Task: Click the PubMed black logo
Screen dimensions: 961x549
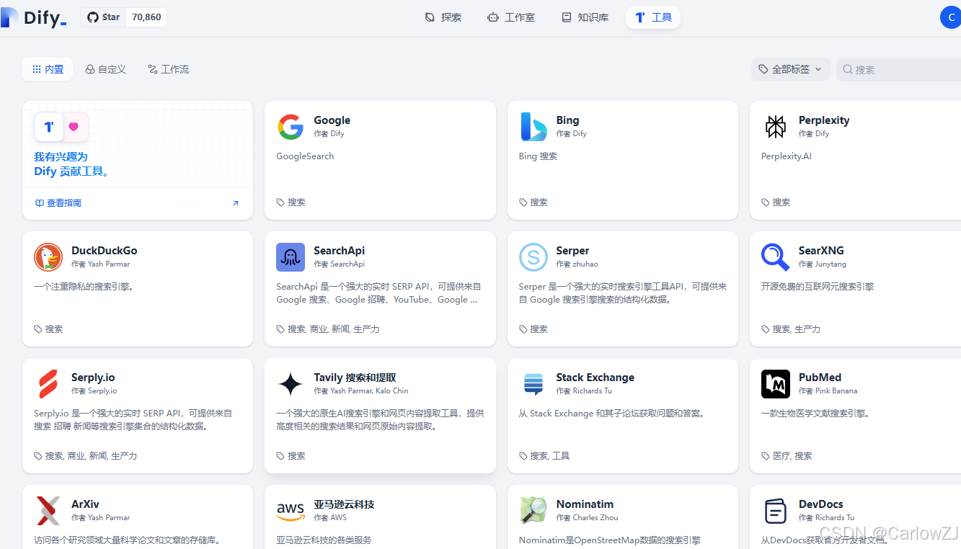Action: coord(776,384)
